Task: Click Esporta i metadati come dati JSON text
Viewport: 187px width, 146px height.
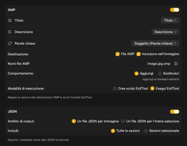Action: click(x=38, y=140)
